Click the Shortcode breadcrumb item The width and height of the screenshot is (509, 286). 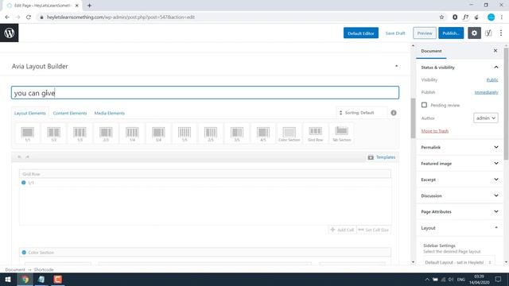(44, 270)
